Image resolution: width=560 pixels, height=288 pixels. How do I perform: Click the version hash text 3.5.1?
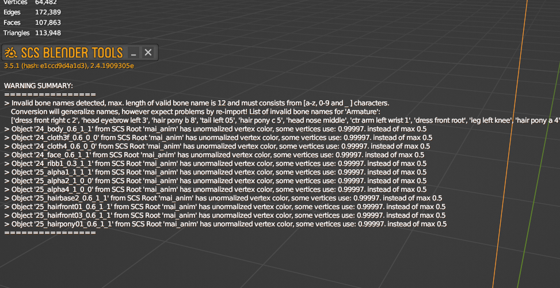point(69,66)
